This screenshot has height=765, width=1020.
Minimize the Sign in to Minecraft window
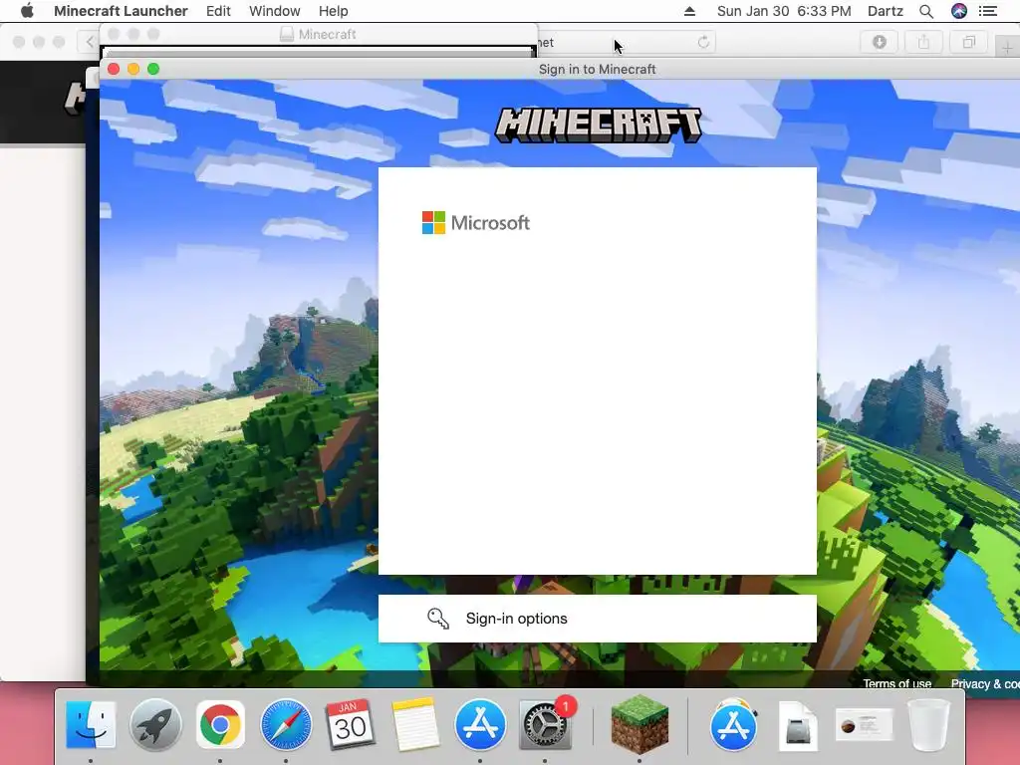click(x=133, y=69)
